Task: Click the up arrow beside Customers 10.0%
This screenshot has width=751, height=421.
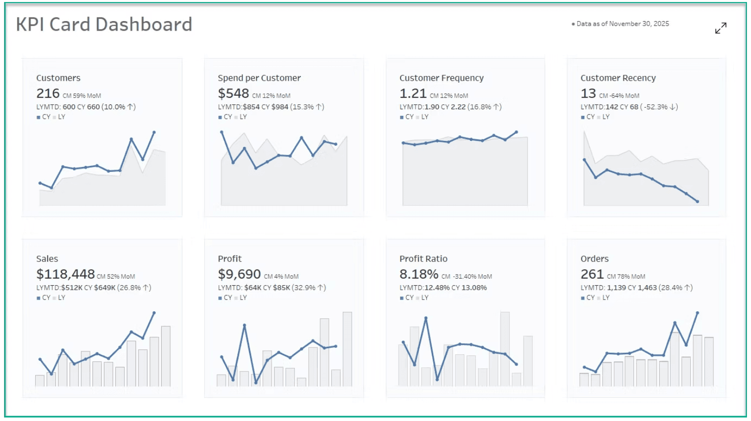Action: 131,107
